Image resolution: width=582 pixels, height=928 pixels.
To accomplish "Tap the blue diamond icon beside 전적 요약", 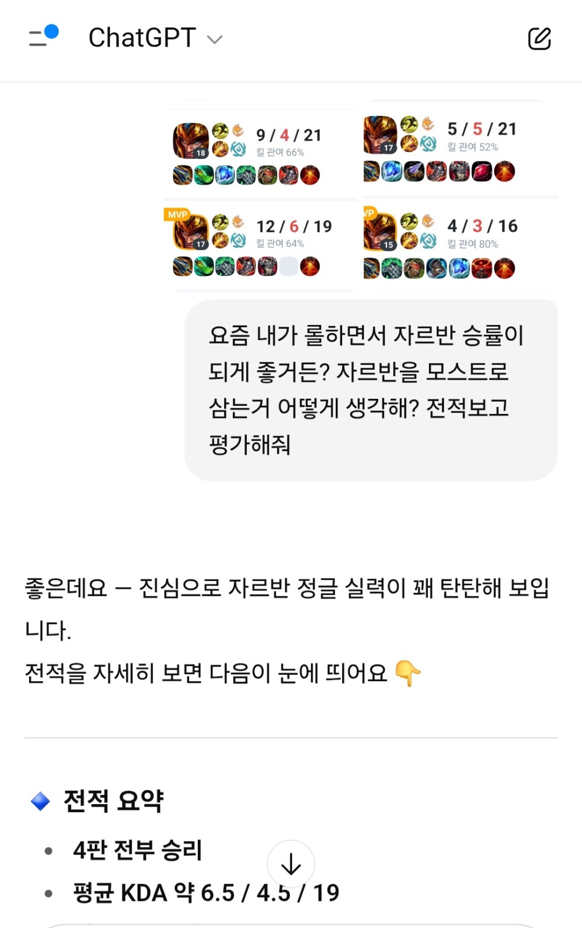I will point(40,801).
